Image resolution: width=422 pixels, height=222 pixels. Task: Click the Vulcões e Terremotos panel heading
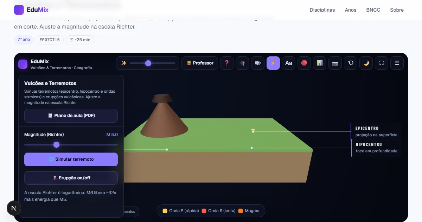click(x=50, y=83)
